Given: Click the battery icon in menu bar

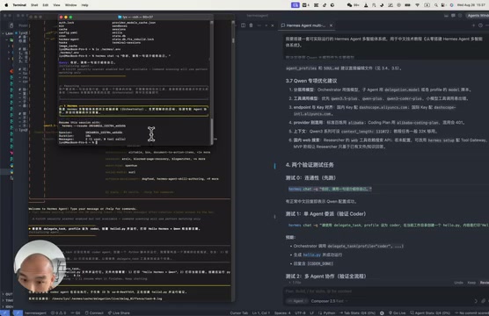Looking at the screenshot, I should [407, 5].
